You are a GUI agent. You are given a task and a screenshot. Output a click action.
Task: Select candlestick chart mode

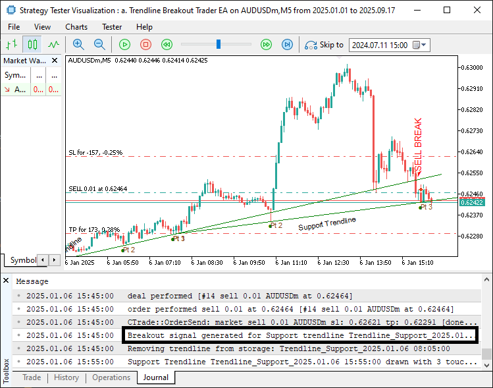click(x=32, y=45)
